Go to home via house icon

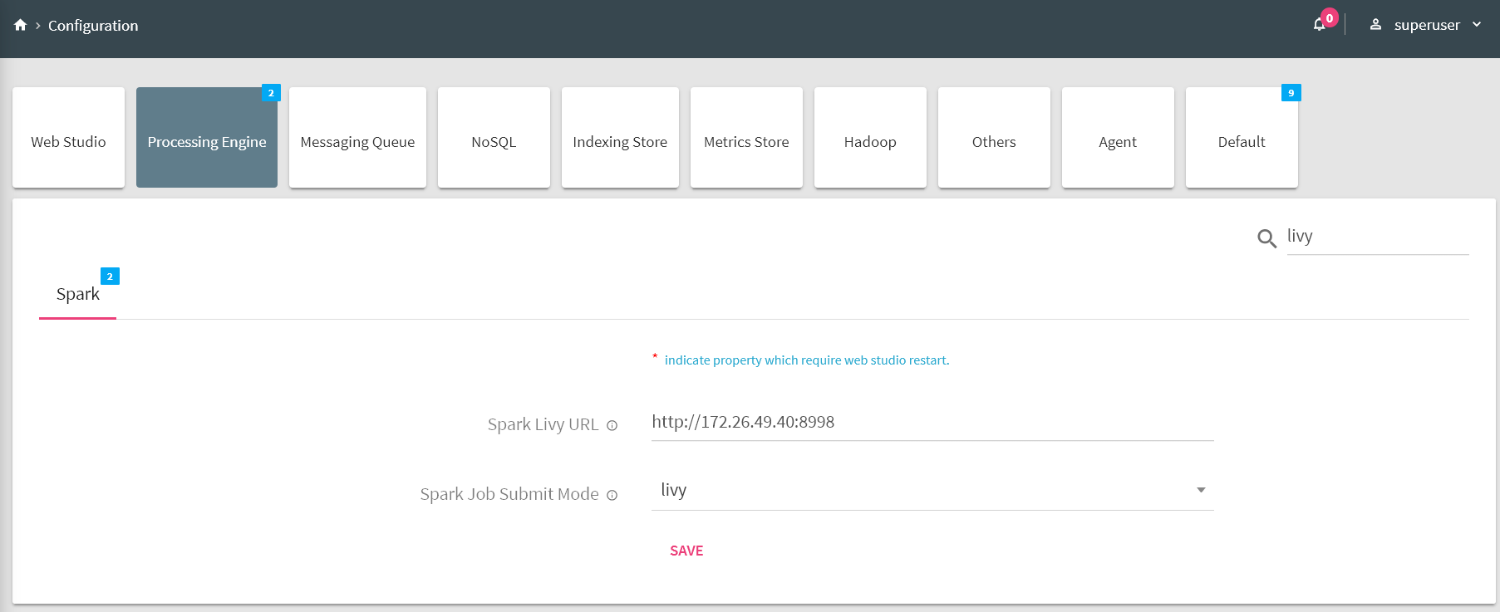[21, 25]
